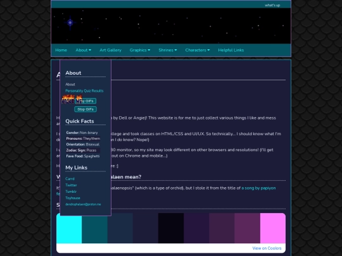This screenshot has width=342, height=256.
Task: Click the My Links heading
Action: (77, 168)
